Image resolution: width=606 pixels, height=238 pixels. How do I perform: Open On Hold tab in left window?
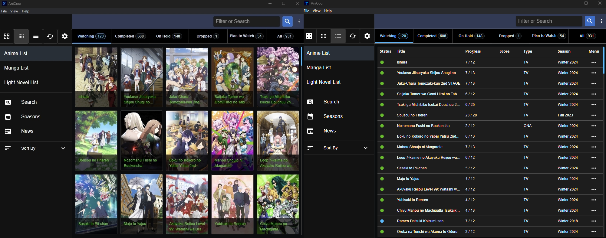(169, 36)
